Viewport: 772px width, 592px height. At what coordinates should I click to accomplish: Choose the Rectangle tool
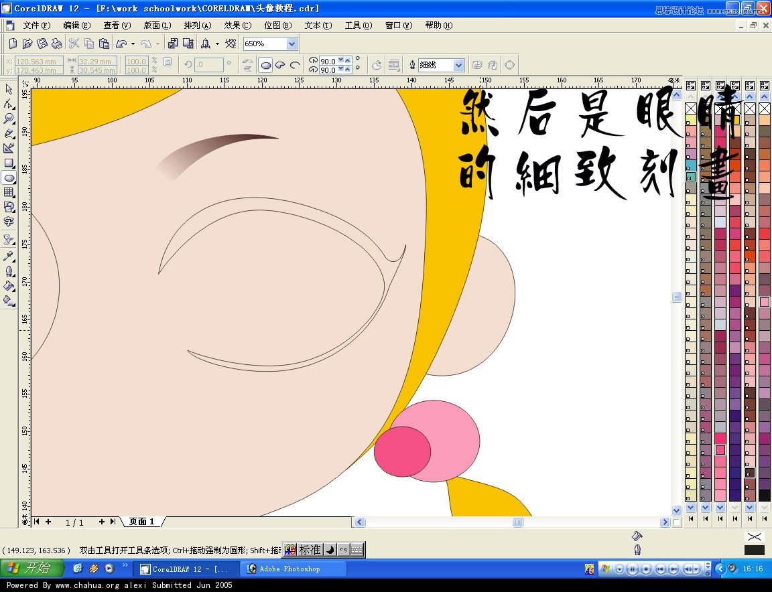click(9, 163)
